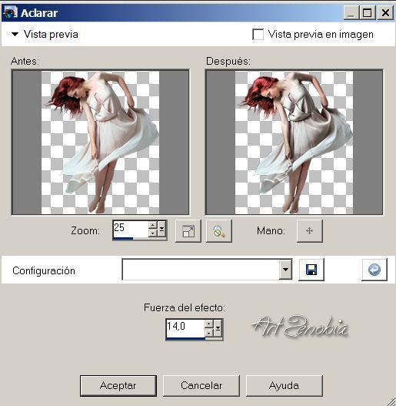Click the Aclarar title bar app icon

tap(10, 12)
